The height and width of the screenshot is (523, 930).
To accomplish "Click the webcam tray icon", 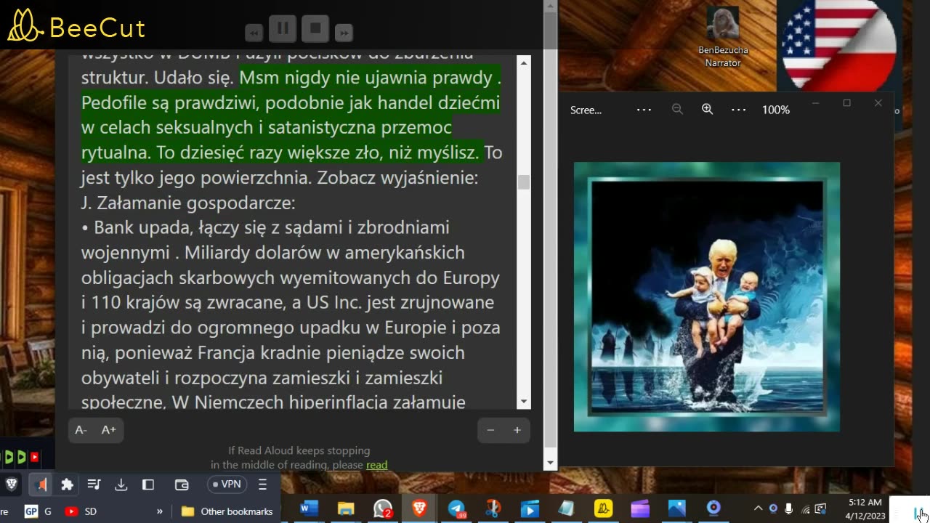I will (773, 508).
